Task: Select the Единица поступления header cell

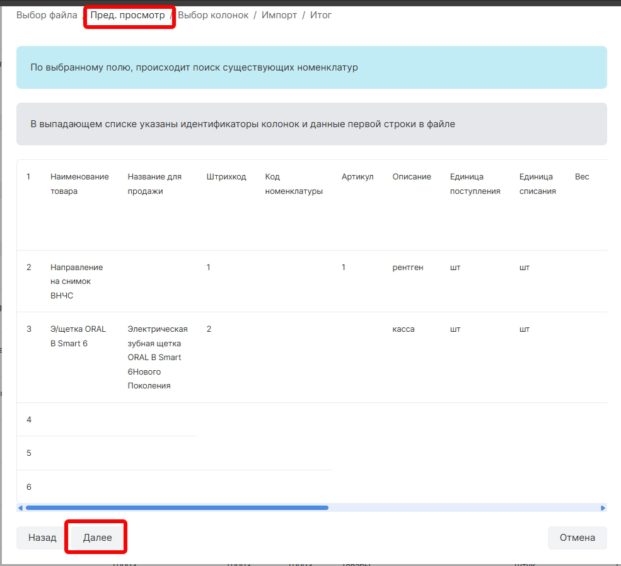Action: coord(475,184)
